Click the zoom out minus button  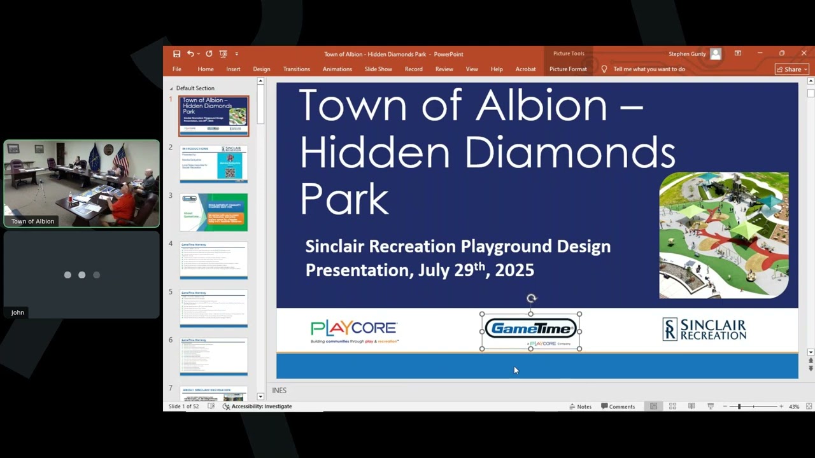[725, 406]
